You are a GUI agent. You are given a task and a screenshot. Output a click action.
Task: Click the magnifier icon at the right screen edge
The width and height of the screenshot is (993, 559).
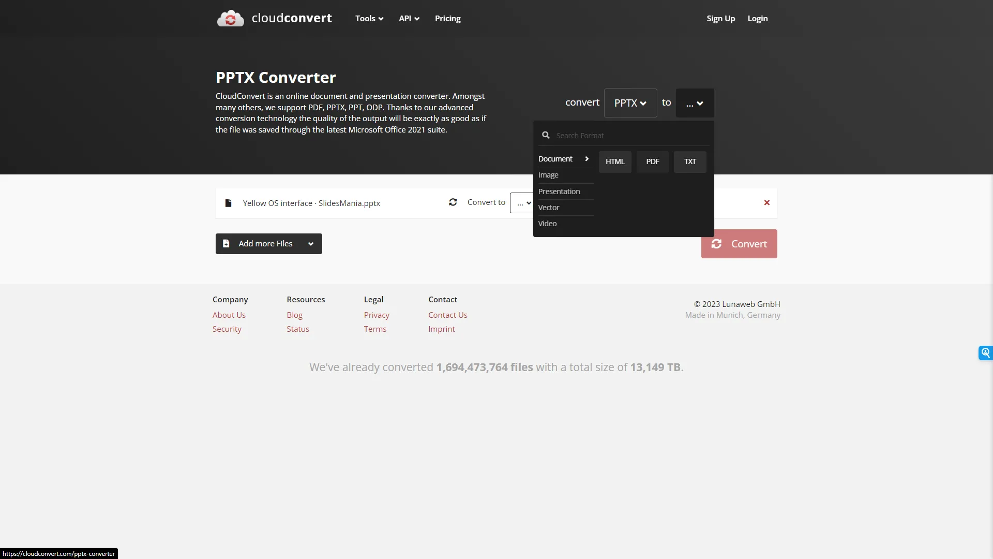click(x=986, y=352)
